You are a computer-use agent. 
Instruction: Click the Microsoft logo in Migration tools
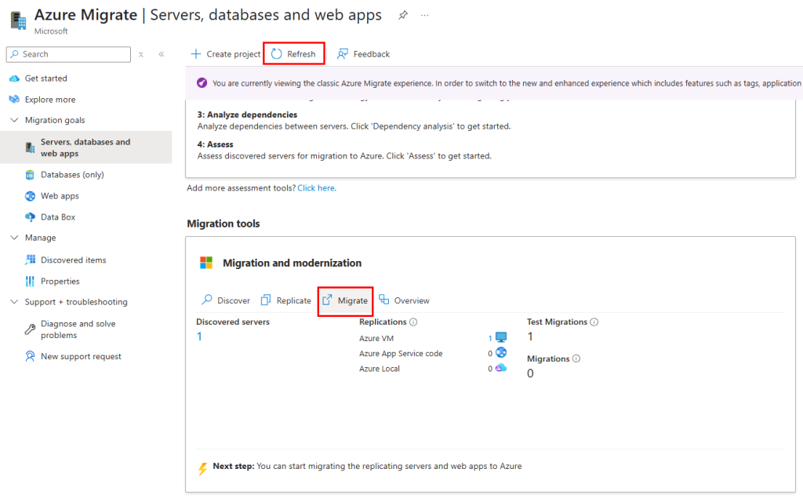pyautogui.click(x=206, y=263)
